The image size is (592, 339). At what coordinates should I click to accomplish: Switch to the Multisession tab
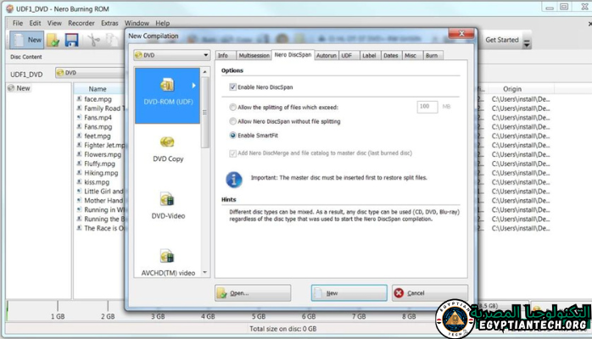click(254, 55)
